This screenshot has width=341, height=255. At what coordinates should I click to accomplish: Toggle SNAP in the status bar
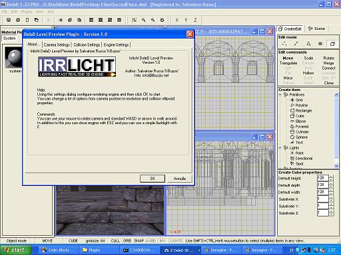point(139,241)
